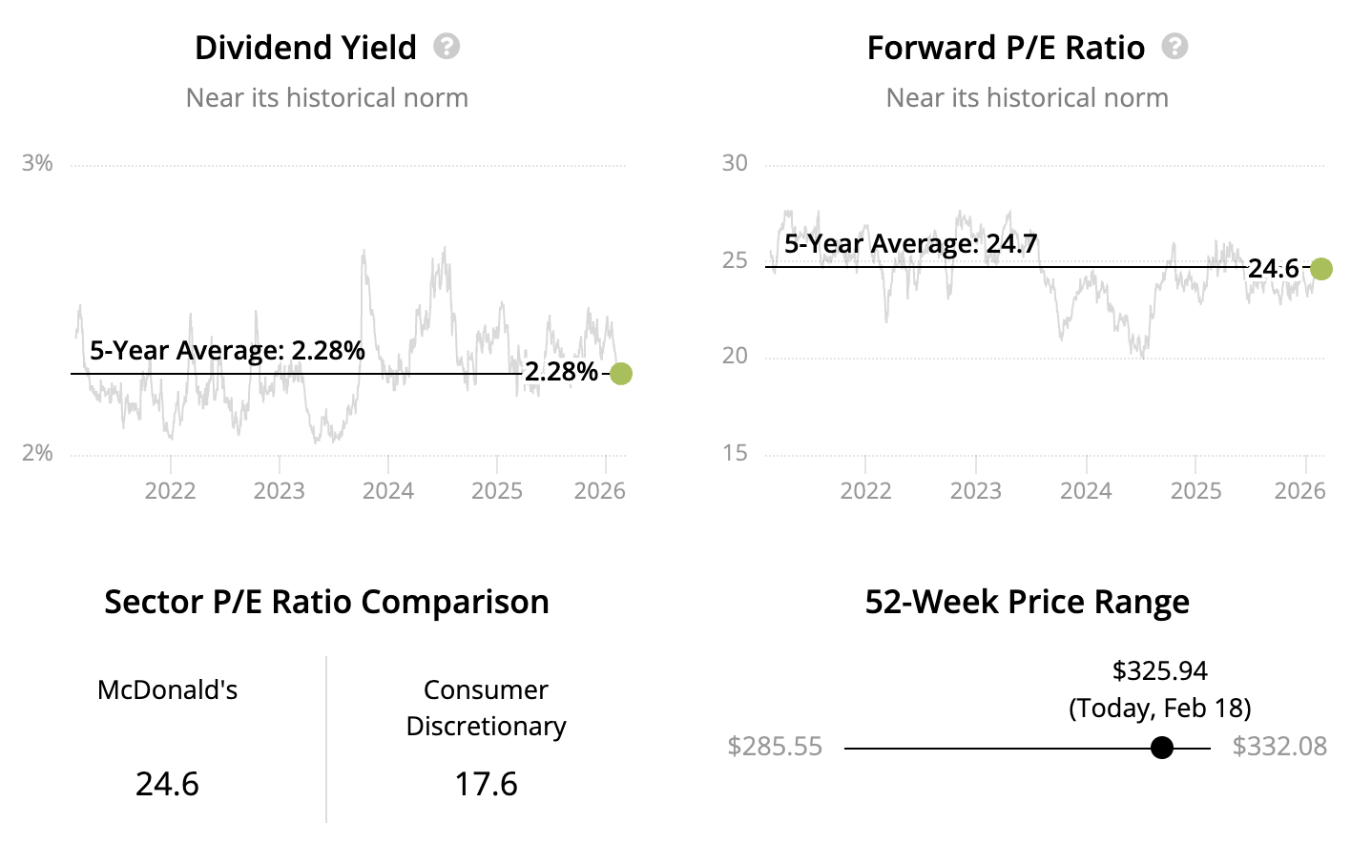This screenshot has height=843, width=1351.
Task: Click the 52-Week Price Range heading
Action: [1027, 602]
